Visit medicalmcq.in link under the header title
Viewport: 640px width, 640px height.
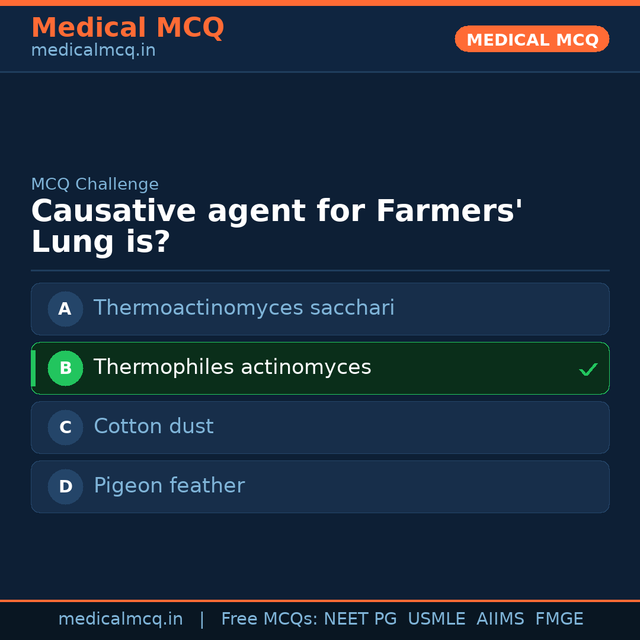[93, 51]
